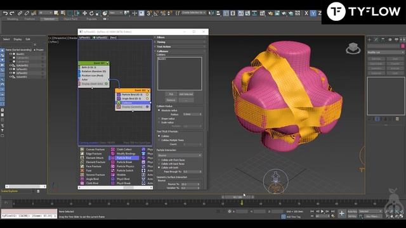Image resolution: width=406 pixels, height=228 pixels.
Task: Toggle visibility eye of tyActor001
Action: coord(10,65)
